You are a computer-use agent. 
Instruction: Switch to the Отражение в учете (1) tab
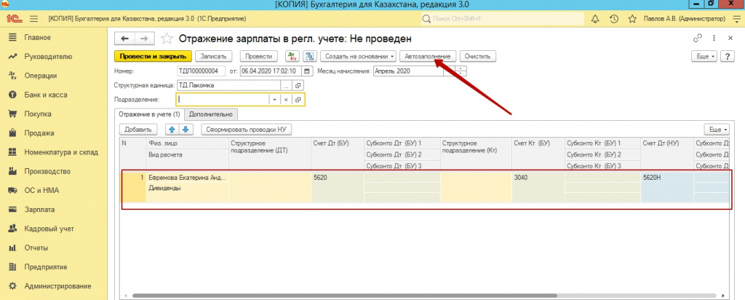click(x=150, y=114)
